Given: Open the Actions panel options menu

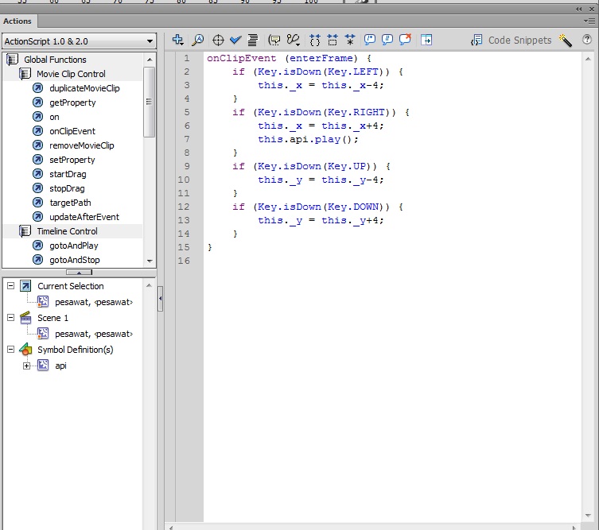Looking at the screenshot, I should pos(590,21).
